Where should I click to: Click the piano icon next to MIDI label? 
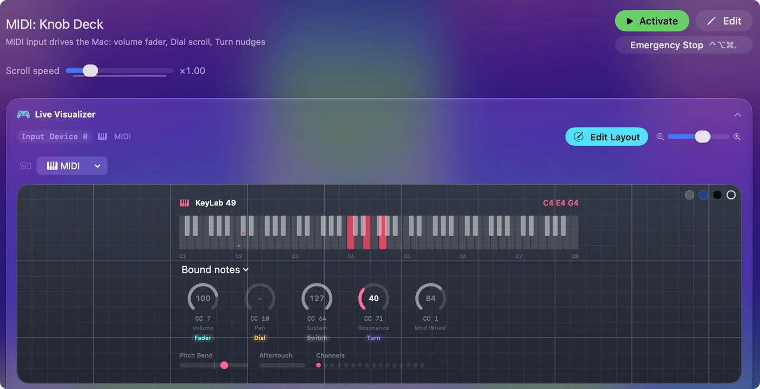click(x=103, y=137)
